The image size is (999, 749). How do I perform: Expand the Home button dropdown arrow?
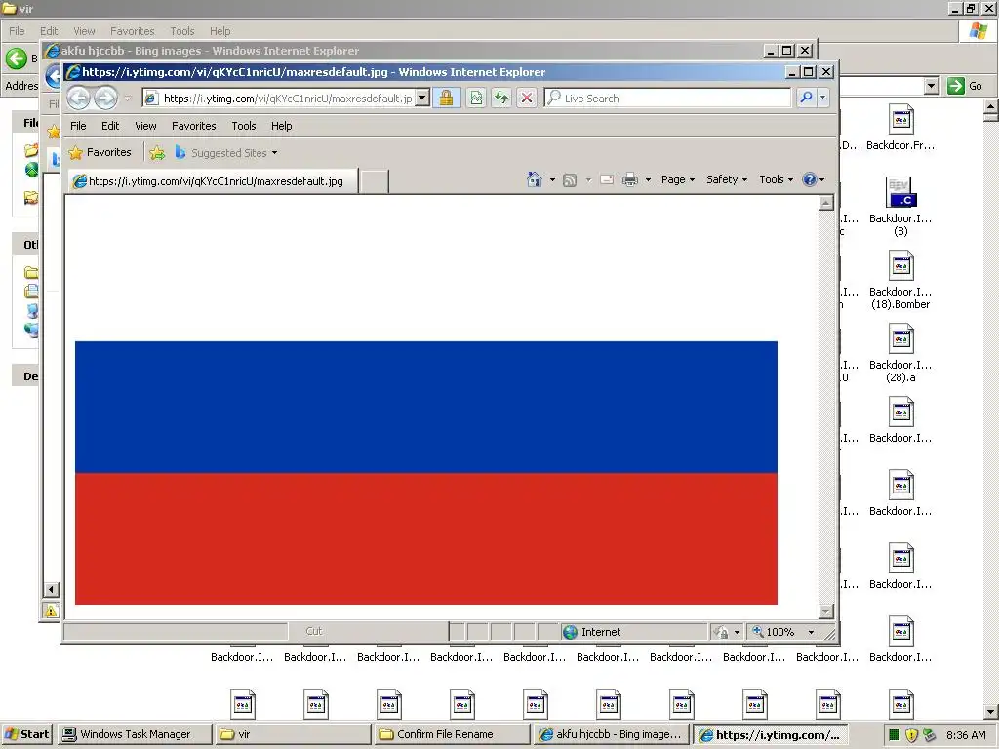552,179
